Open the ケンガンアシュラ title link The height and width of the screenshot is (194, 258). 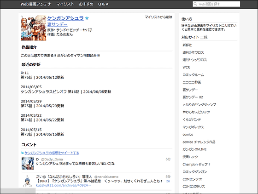coord(65,18)
